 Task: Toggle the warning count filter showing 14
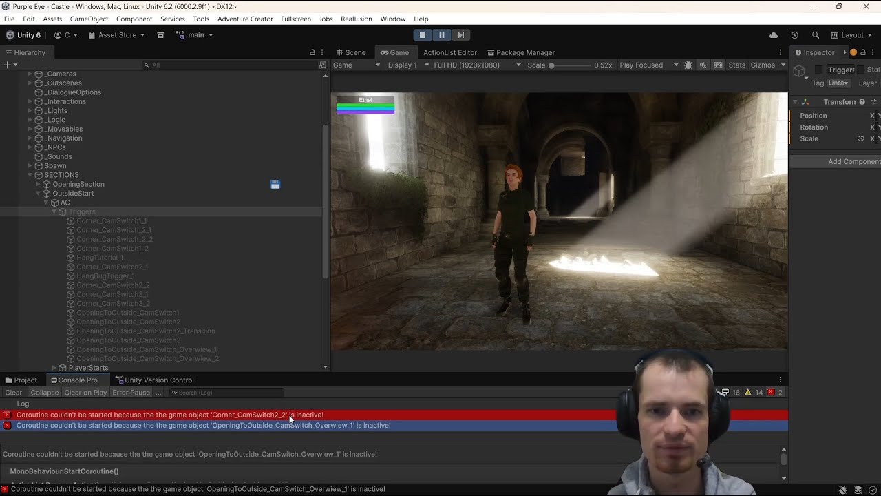tap(754, 393)
